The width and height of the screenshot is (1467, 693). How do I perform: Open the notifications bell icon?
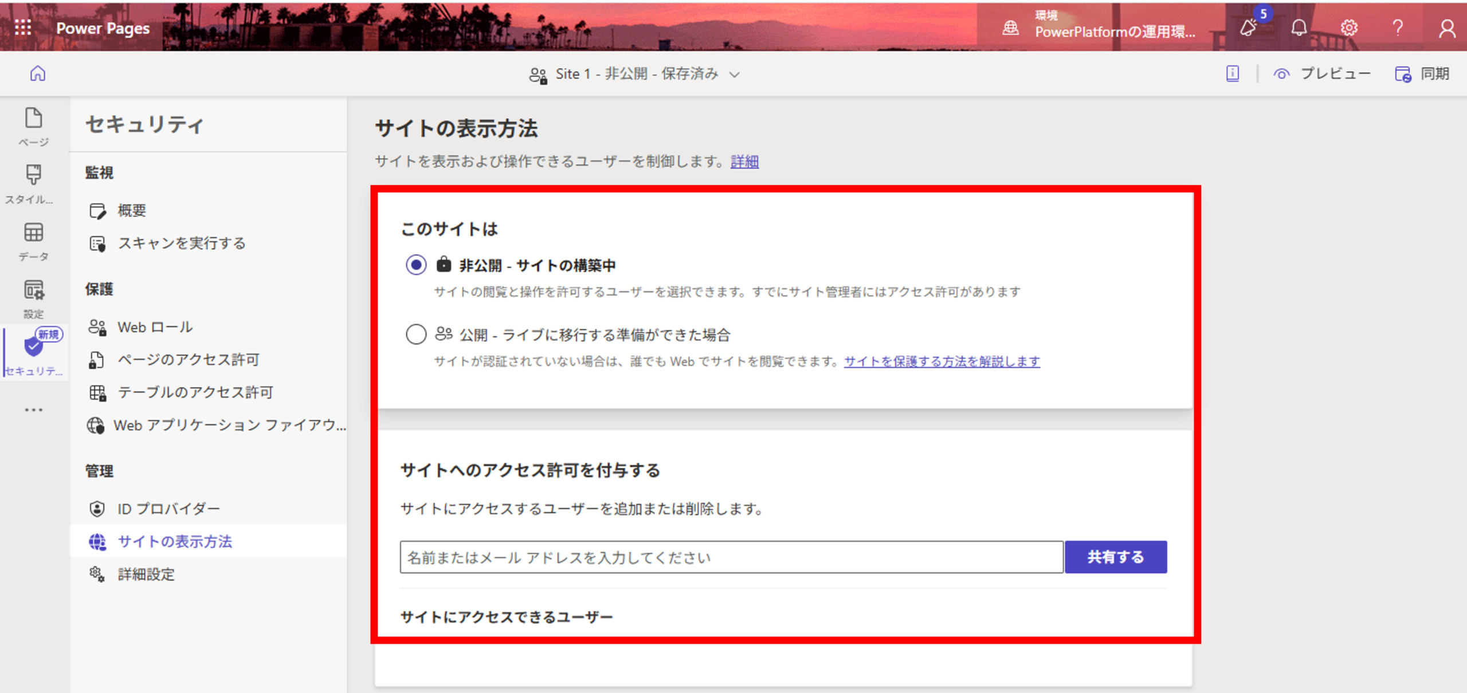1299,27
